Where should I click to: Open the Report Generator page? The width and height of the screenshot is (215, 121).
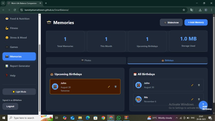click(x=19, y=66)
